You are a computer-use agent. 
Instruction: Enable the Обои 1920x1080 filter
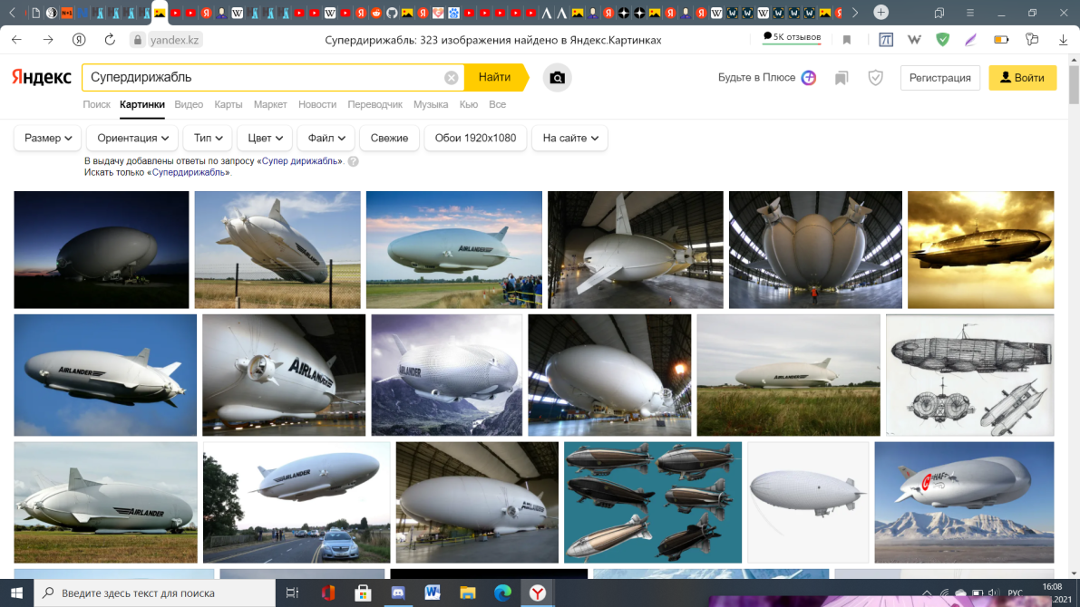(475, 138)
